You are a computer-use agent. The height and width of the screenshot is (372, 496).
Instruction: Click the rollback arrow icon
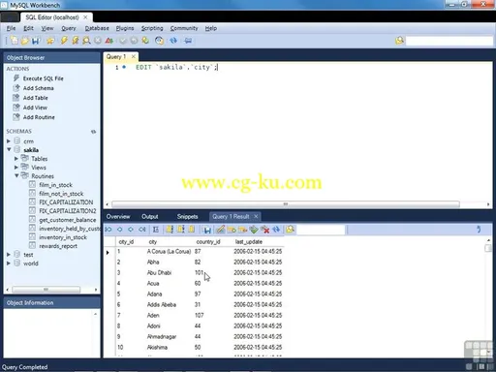tap(134, 41)
